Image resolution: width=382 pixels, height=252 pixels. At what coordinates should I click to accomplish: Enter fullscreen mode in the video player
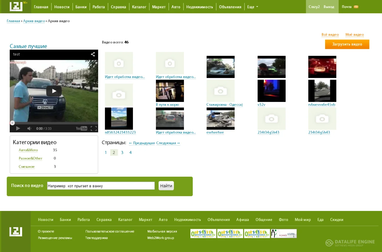pyautogui.click(x=94, y=129)
